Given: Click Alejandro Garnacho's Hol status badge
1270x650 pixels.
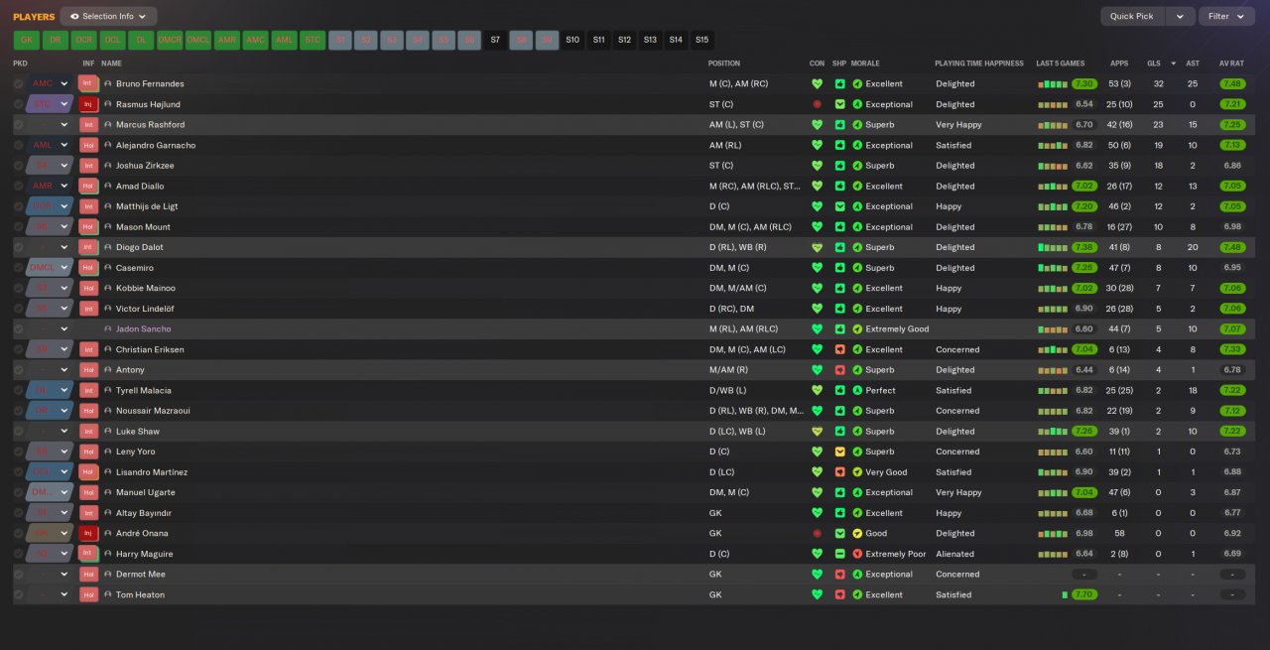Looking at the screenshot, I should coord(88,145).
